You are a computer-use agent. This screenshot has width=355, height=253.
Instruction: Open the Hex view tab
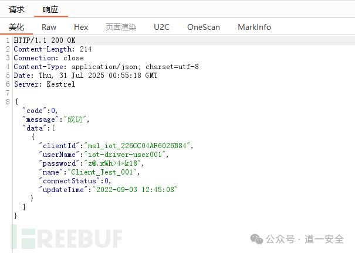point(81,27)
